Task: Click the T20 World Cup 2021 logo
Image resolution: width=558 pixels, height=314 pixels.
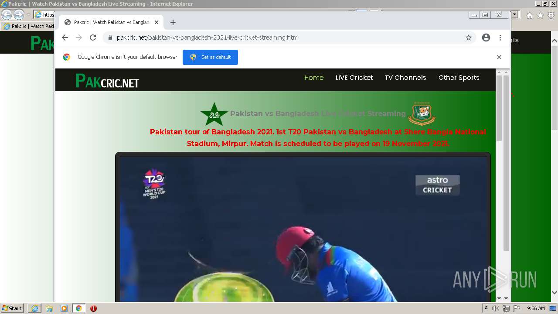Action: pos(154,184)
